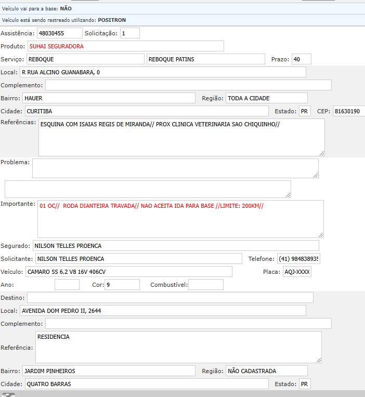Click the resize handle of Problema text area
The height and width of the screenshot is (397, 365).
point(316,175)
